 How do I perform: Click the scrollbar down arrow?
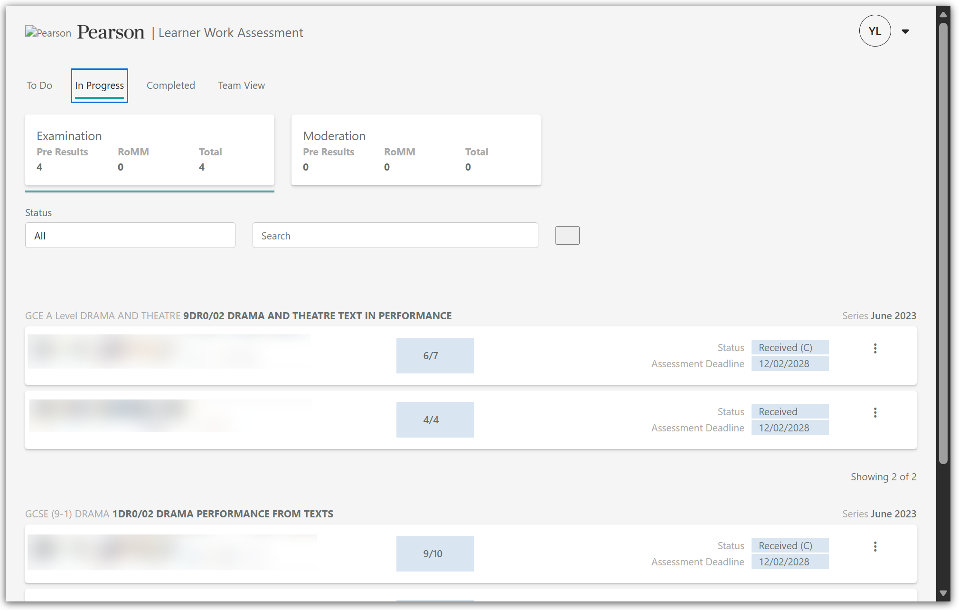coord(943,593)
